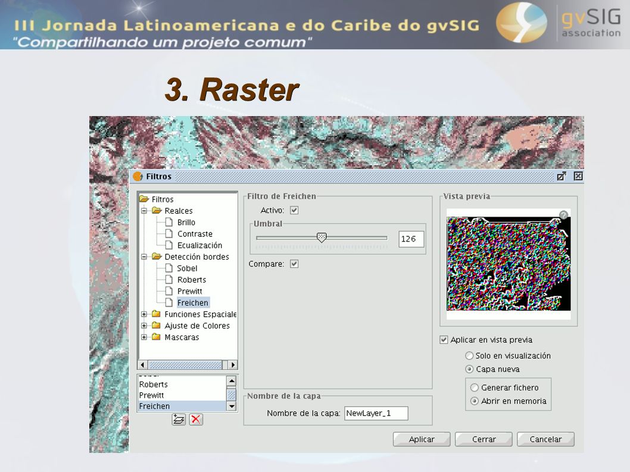630x472 pixels.
Task: Select Capa nueva radio button
Action: [469, 369]
